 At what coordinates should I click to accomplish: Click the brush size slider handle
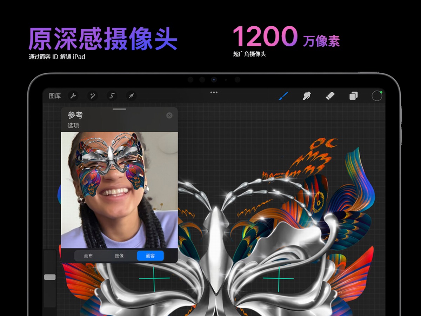[x=50, y=277]
